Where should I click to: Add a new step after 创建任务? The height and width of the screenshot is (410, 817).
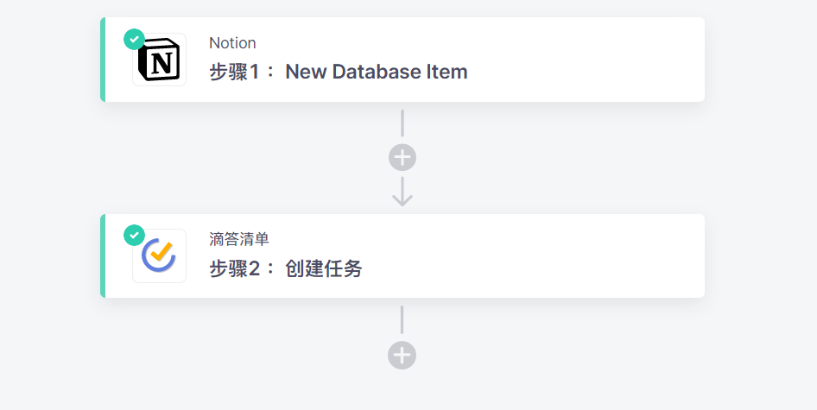[402, 355]
